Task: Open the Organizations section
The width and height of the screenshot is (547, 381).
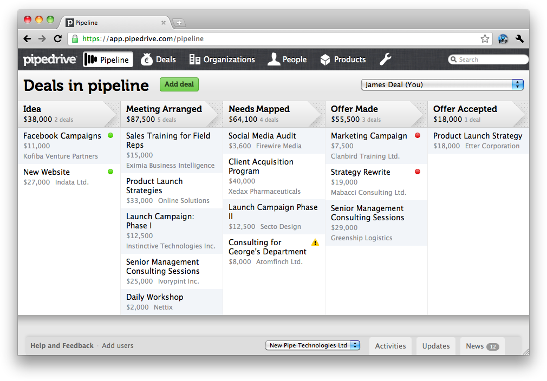Action: point(222,60)
